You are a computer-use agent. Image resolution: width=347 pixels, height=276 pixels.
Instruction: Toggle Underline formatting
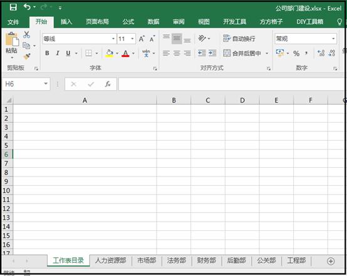(68, 53)
